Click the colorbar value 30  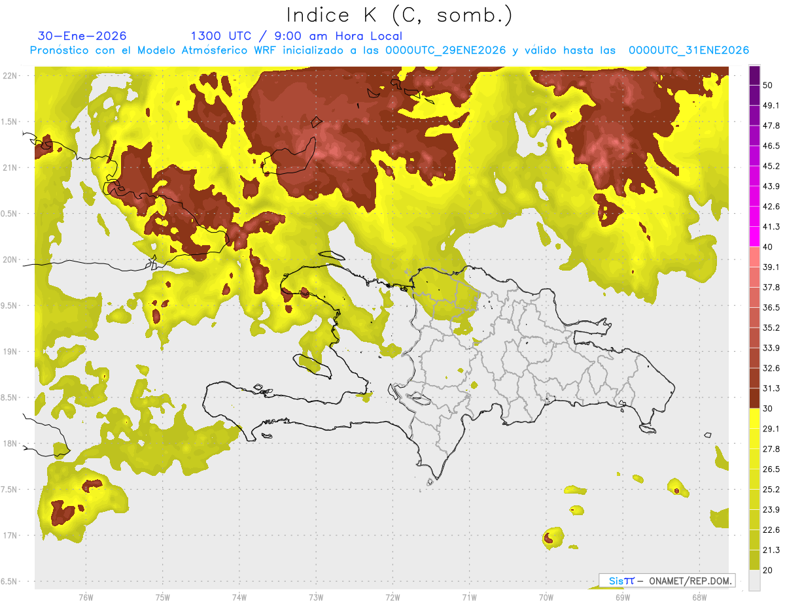point(768,409)
